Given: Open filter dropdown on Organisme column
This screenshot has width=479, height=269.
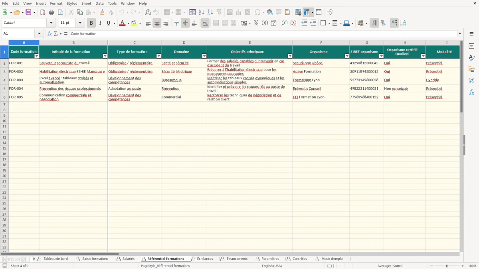Looking at the screenshot, I should coord(347,56).
